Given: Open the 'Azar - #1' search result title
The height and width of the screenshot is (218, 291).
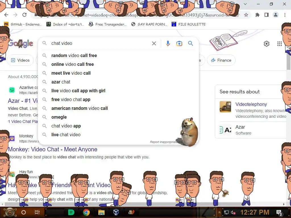Looking at the screenshot, I should click(23, 101).
